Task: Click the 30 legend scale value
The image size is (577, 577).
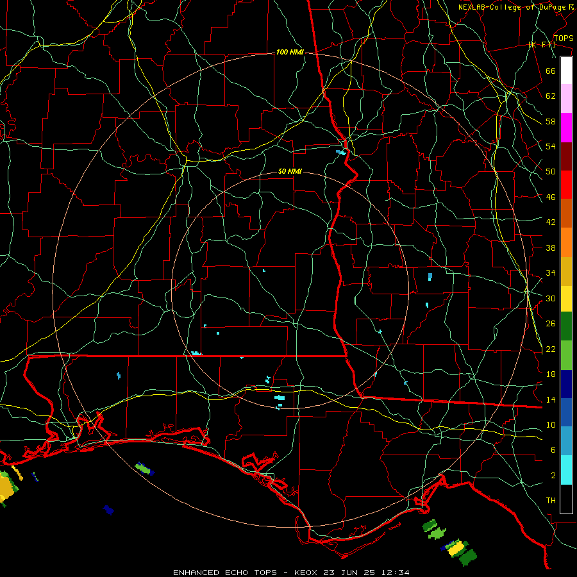Action: click(551, 298)
